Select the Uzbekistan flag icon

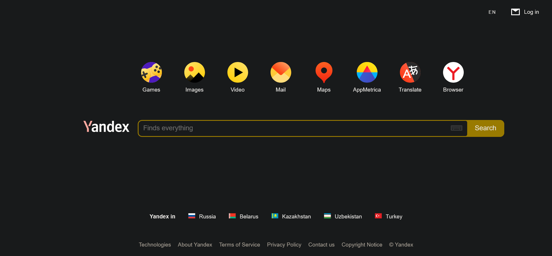click(x=327, y=216)
